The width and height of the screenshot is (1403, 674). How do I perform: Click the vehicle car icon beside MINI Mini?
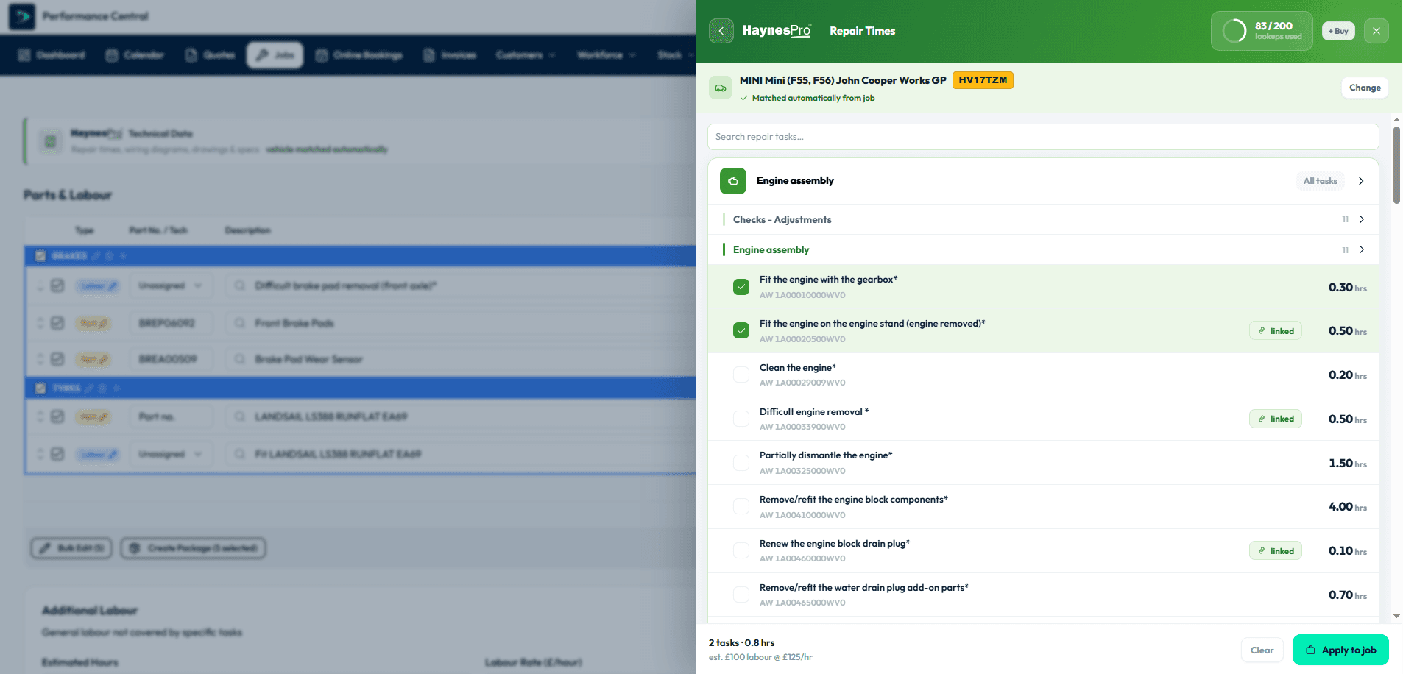[721, 88]
